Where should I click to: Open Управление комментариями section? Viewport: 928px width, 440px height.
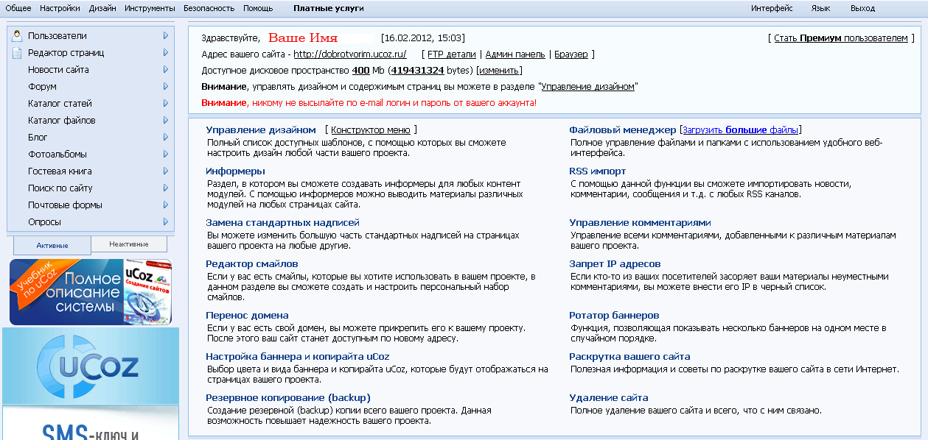640,222
